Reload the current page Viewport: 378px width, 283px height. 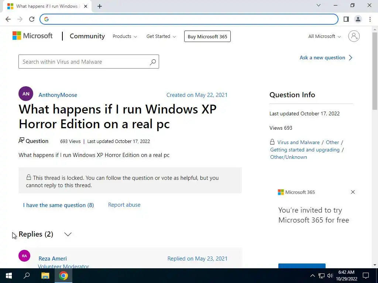point(32,19)
